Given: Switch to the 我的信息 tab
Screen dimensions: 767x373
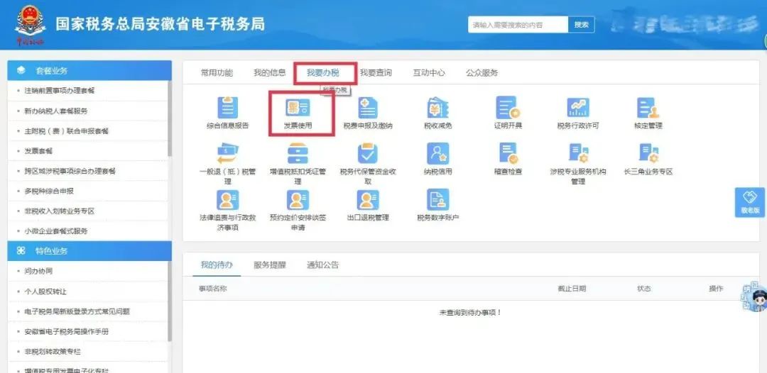Looking at the screenshot, I should coord(270,73).
